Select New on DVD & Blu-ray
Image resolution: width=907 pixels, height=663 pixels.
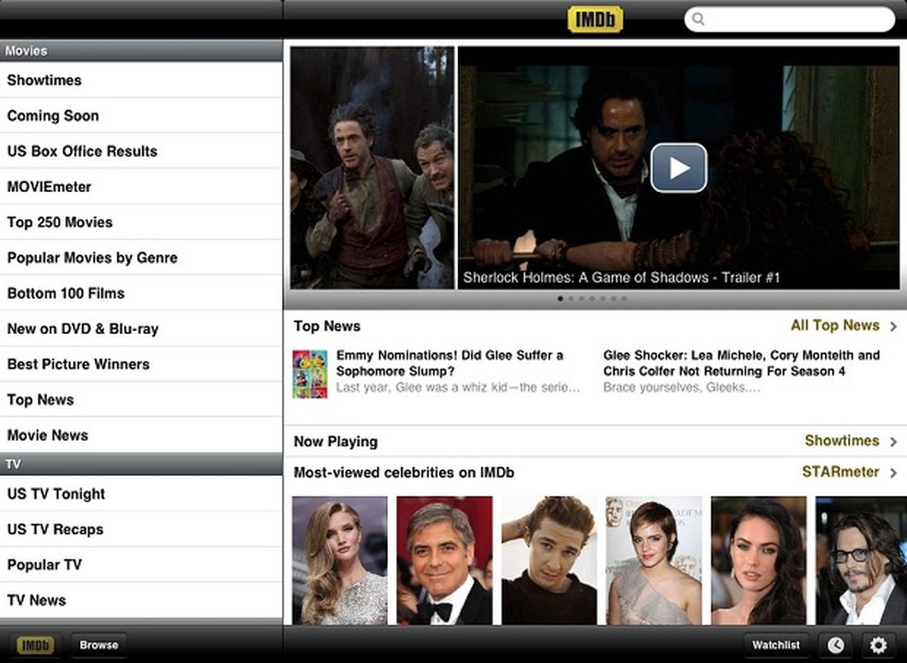pos(141,328)
